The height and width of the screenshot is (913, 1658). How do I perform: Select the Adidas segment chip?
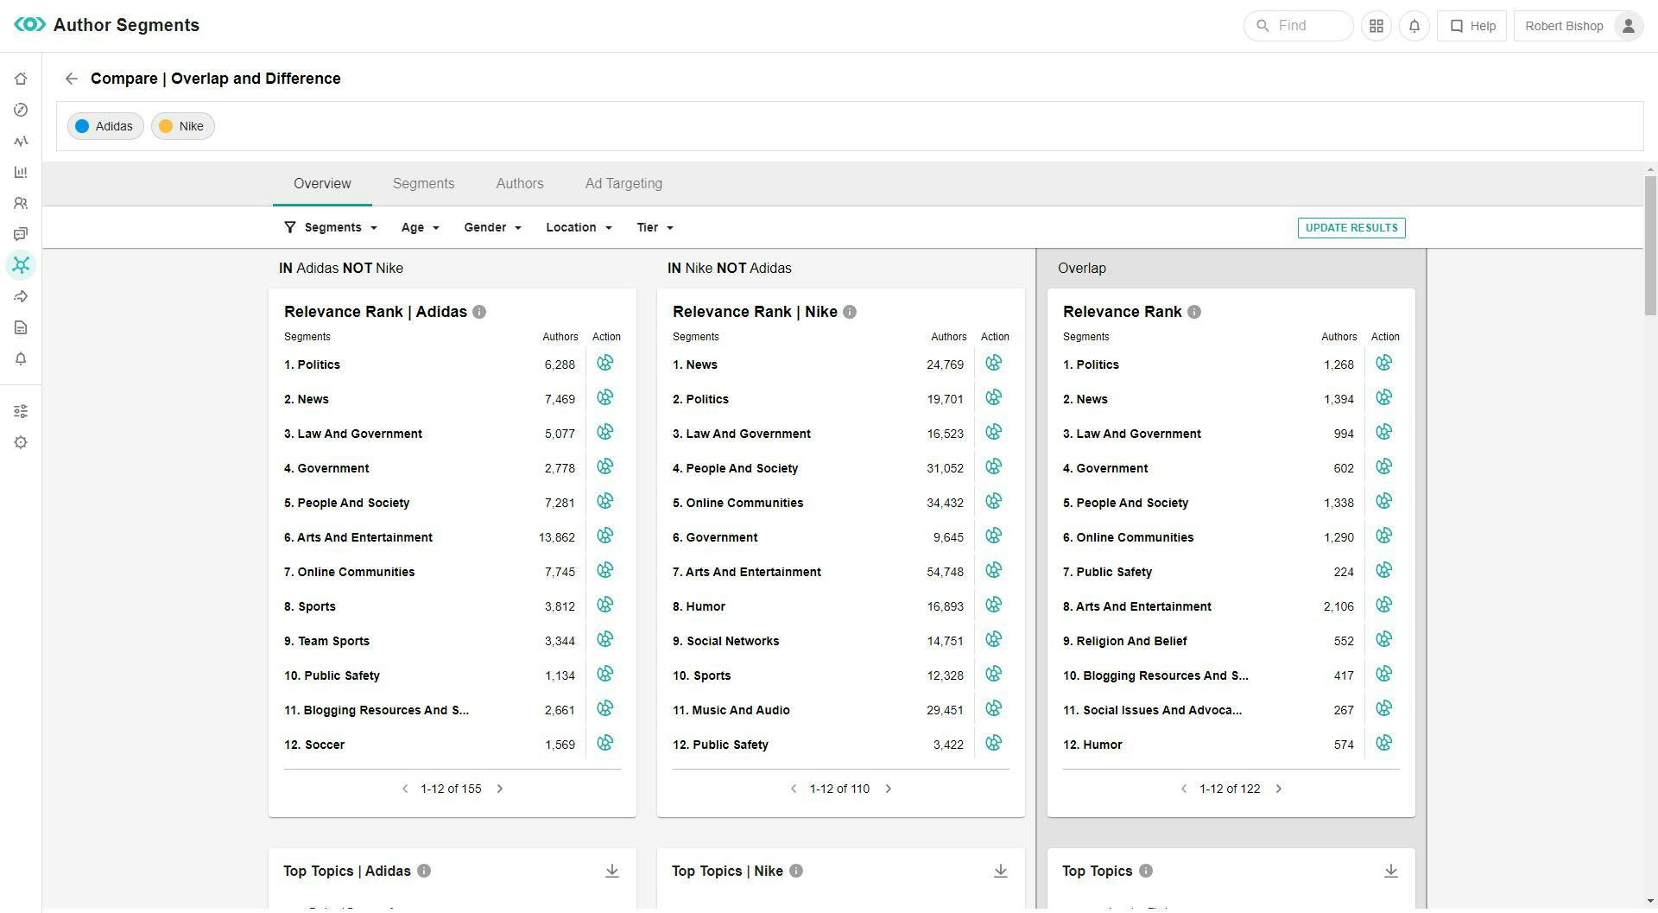click(105, 127)
